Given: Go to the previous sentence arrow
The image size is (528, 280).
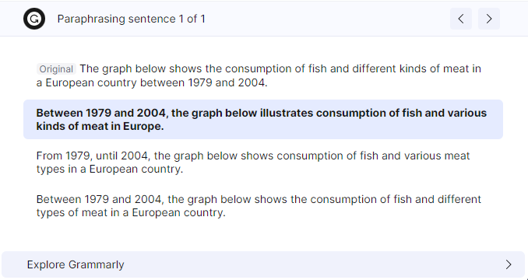Looking at the screenshot, I should tap(461, 19).
